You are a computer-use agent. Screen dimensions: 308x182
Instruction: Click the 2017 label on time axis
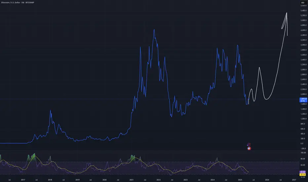point(23,180)
